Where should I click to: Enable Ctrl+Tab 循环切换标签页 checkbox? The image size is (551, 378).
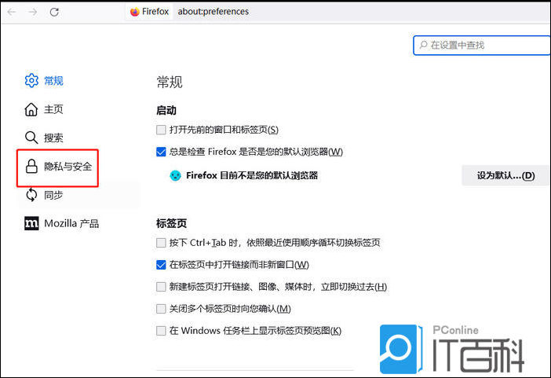point(161,243)
